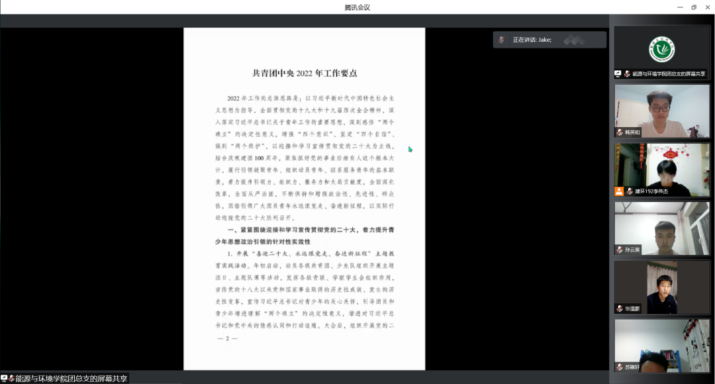Click the muted mic icon next to 孙云昊

620,250
